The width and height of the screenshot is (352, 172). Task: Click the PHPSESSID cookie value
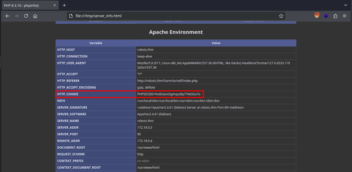[x=169, y=94]
